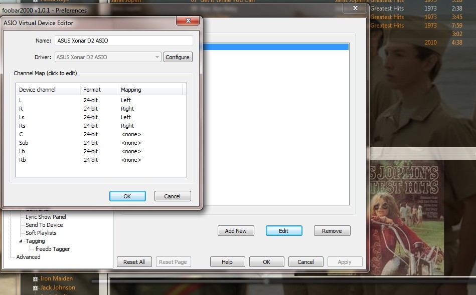Click the Janis Joplin album cover art
Viewport: 476px width, 295px height.
pos(407,218)
